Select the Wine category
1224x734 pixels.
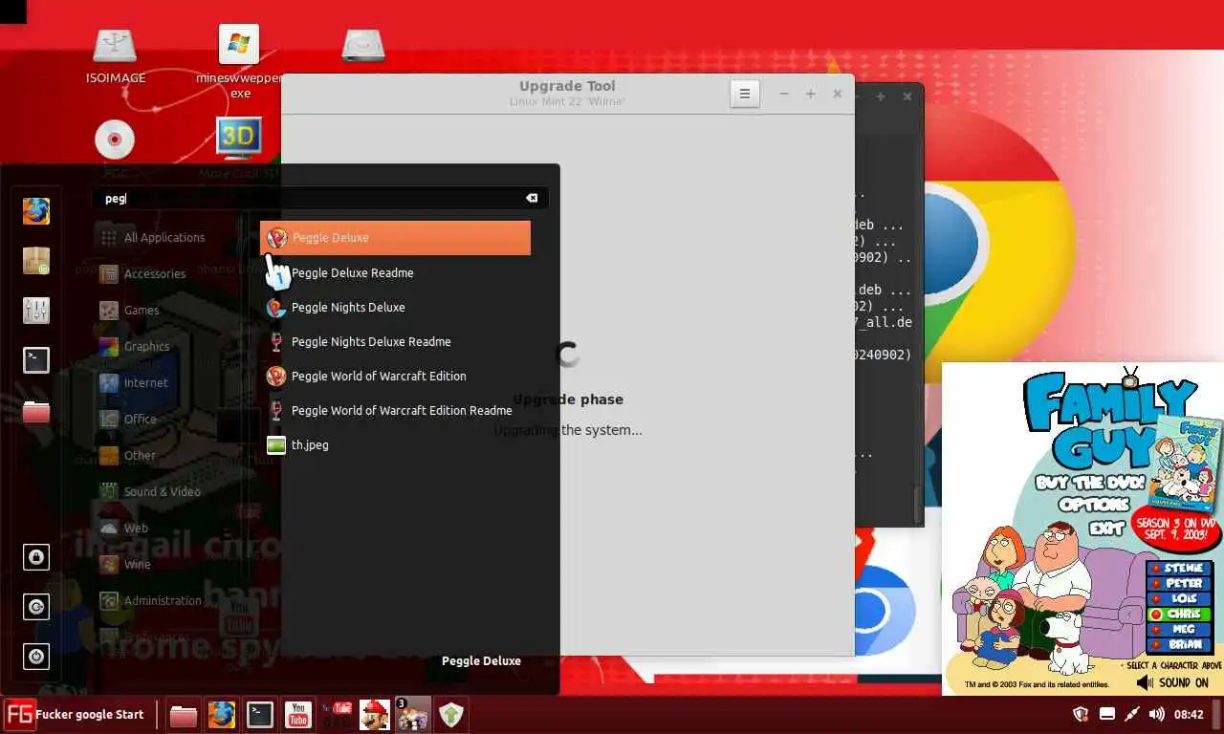tap(164, 564)
